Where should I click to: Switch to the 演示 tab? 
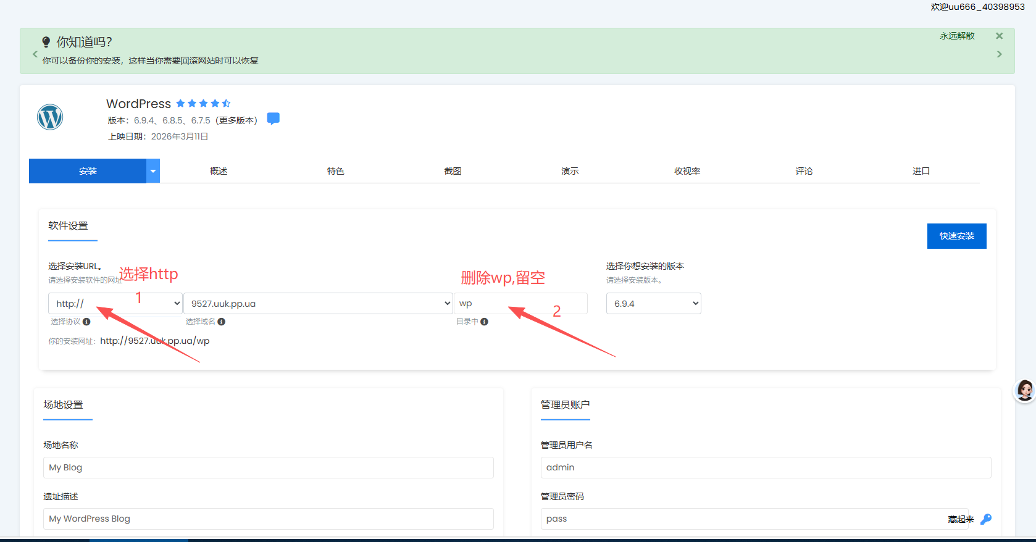click(x=570, y=171)
